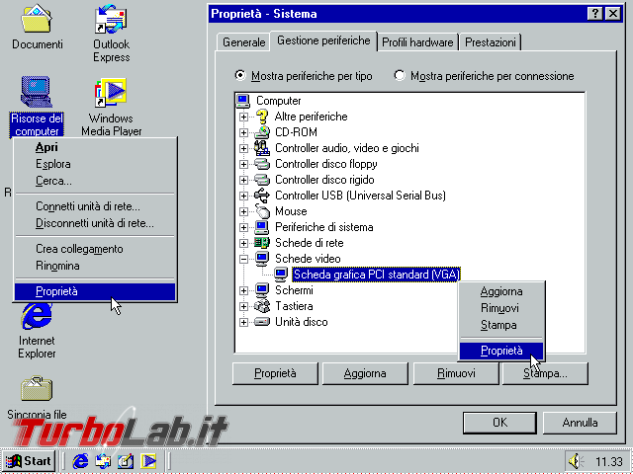Click the Tastiera keyboard icon
This screenshot has height=474, width=633.
pyautogui.click(x=262, y=306)
